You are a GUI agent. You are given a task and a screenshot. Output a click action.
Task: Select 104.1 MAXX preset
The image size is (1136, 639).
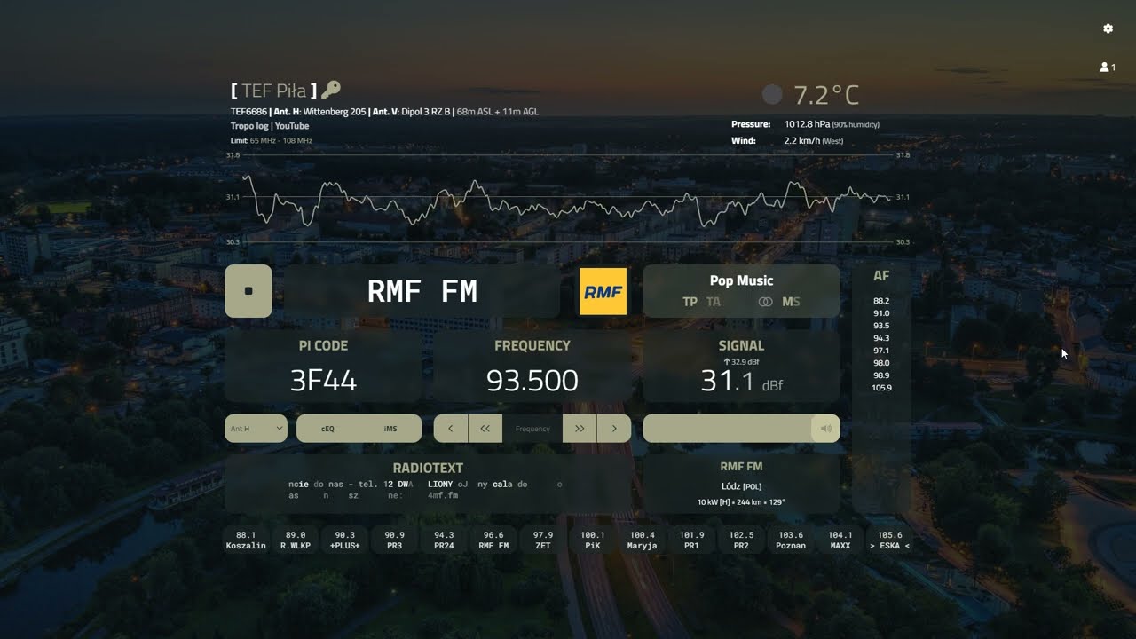tap(840, 540)
